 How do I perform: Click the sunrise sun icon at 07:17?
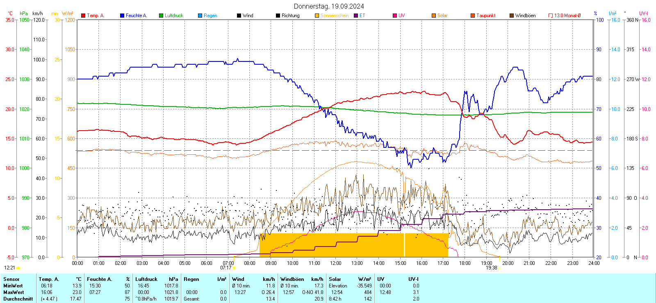click(234, 268)
